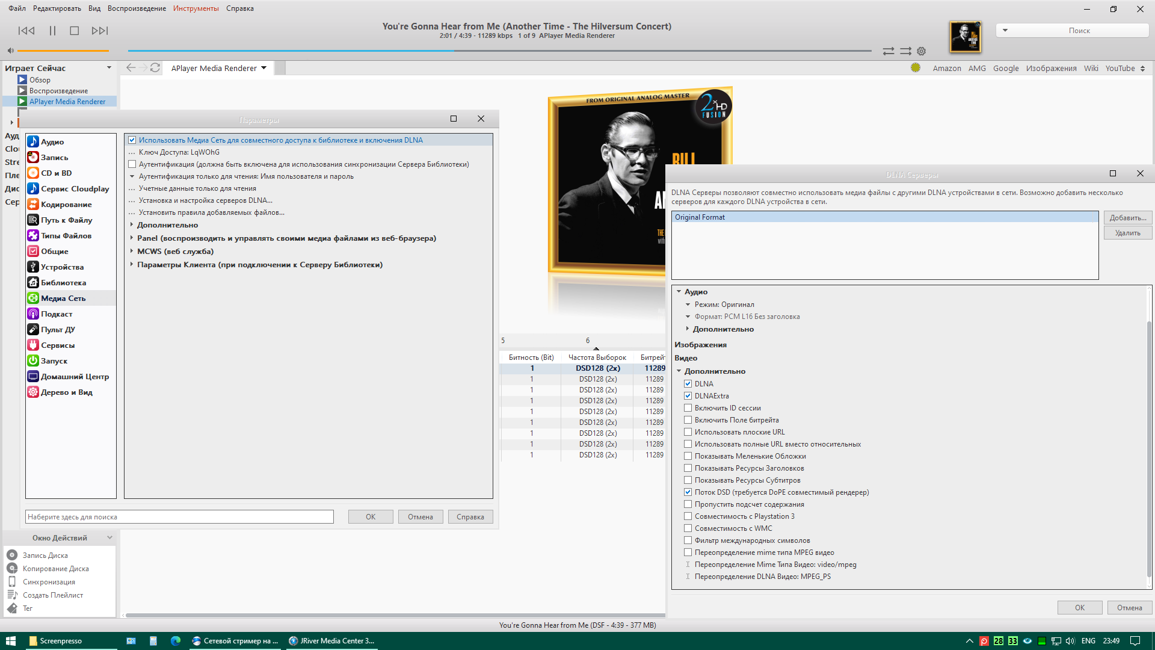Skip to next track button
The height and width of the screenshot is (650, 1155).
click(100, 31)
